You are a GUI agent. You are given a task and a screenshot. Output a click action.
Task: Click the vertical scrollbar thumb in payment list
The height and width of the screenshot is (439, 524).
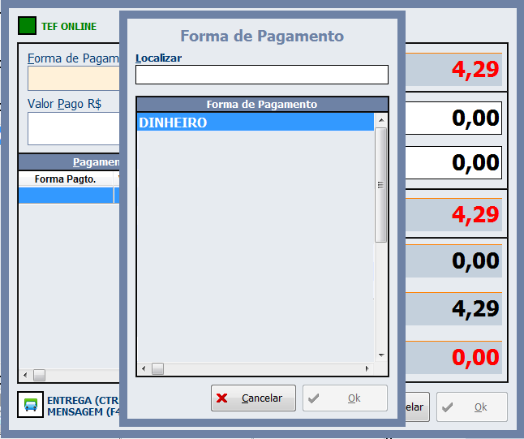(380, 184)
